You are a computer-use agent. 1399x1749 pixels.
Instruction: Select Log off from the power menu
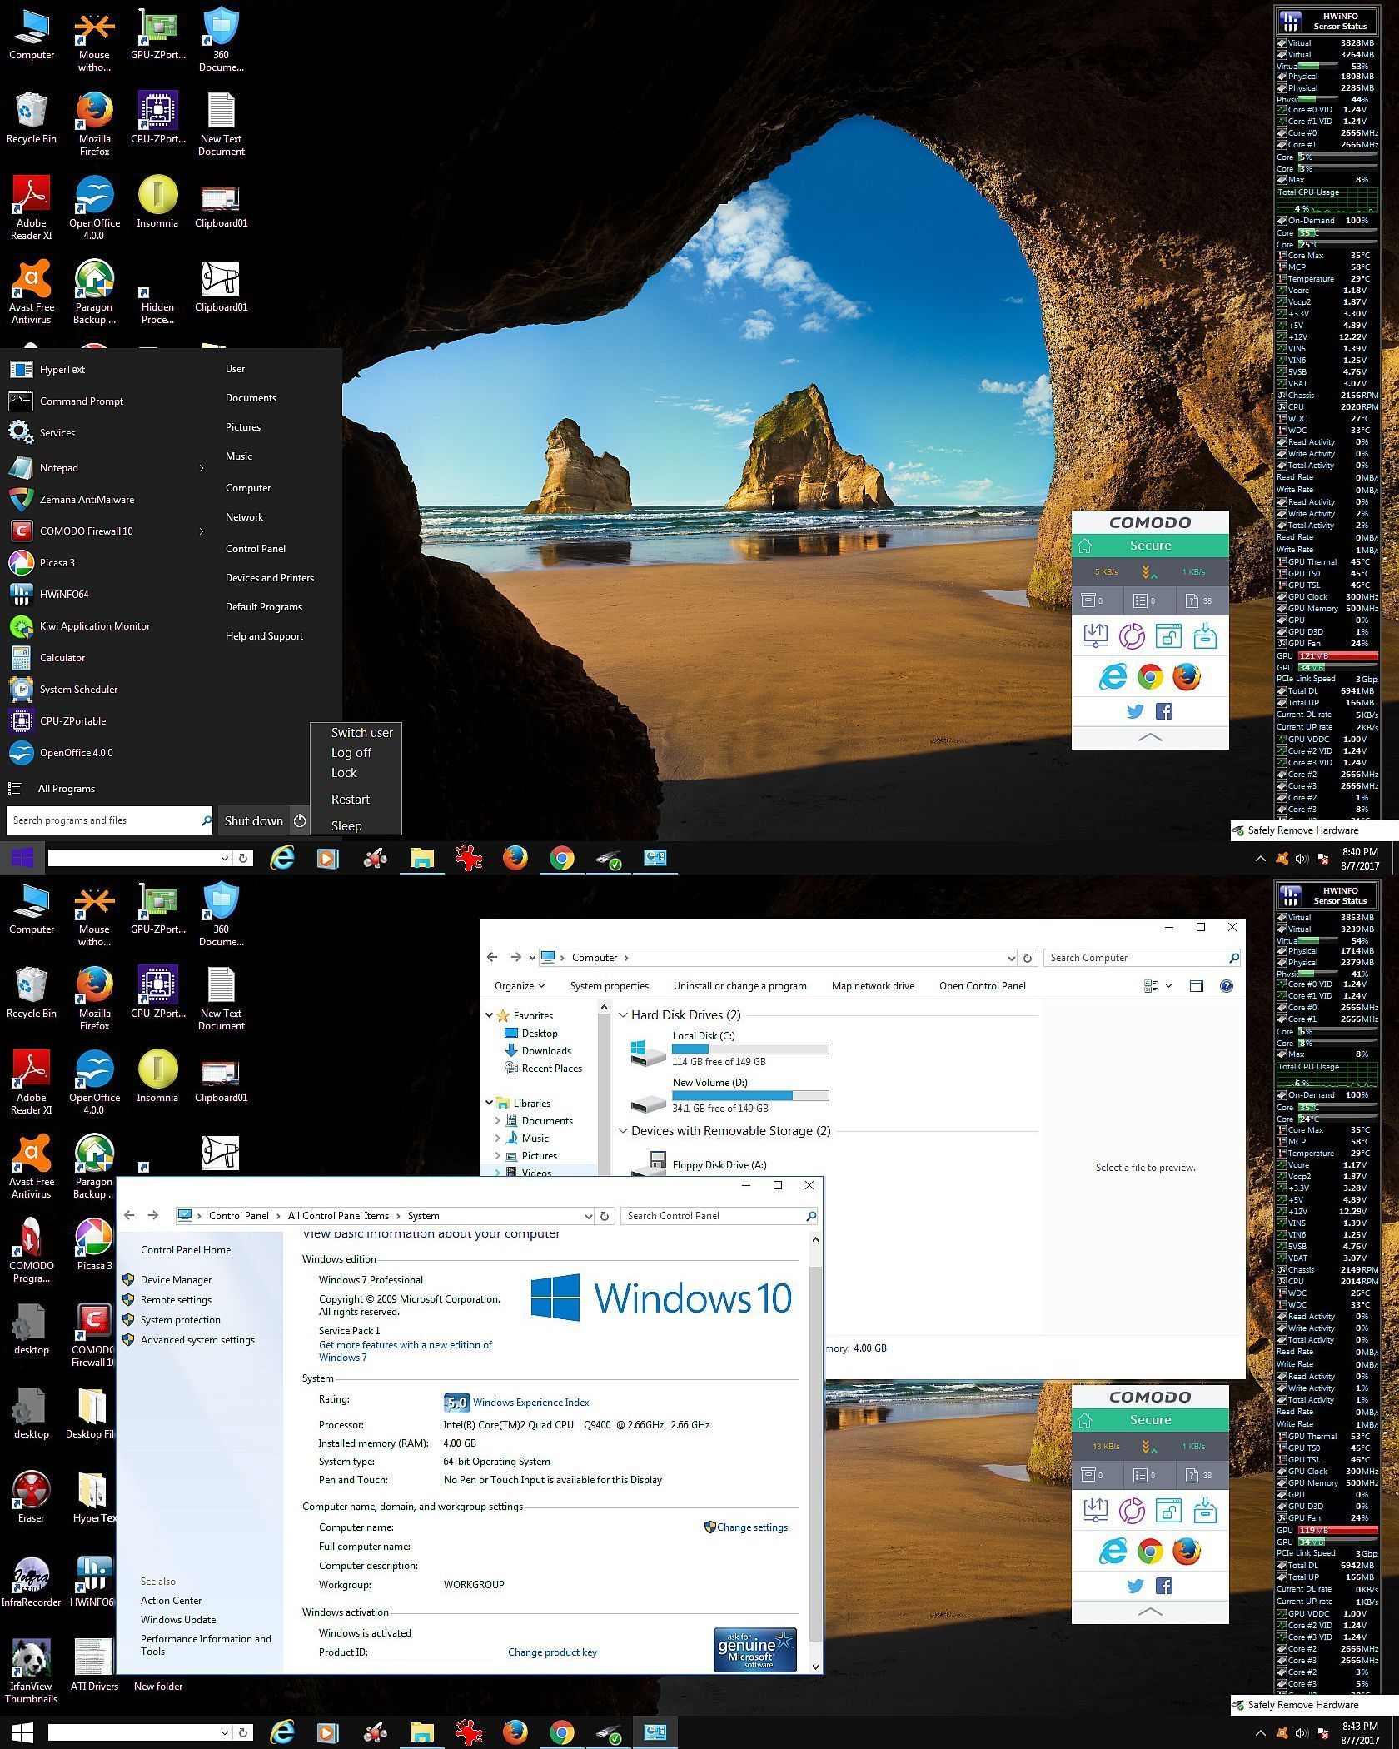point(351,753)
